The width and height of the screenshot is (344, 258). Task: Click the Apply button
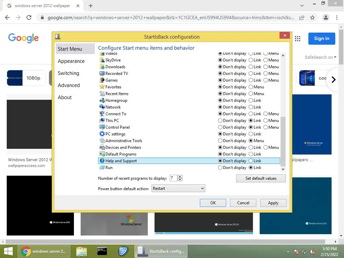point(273,203)
